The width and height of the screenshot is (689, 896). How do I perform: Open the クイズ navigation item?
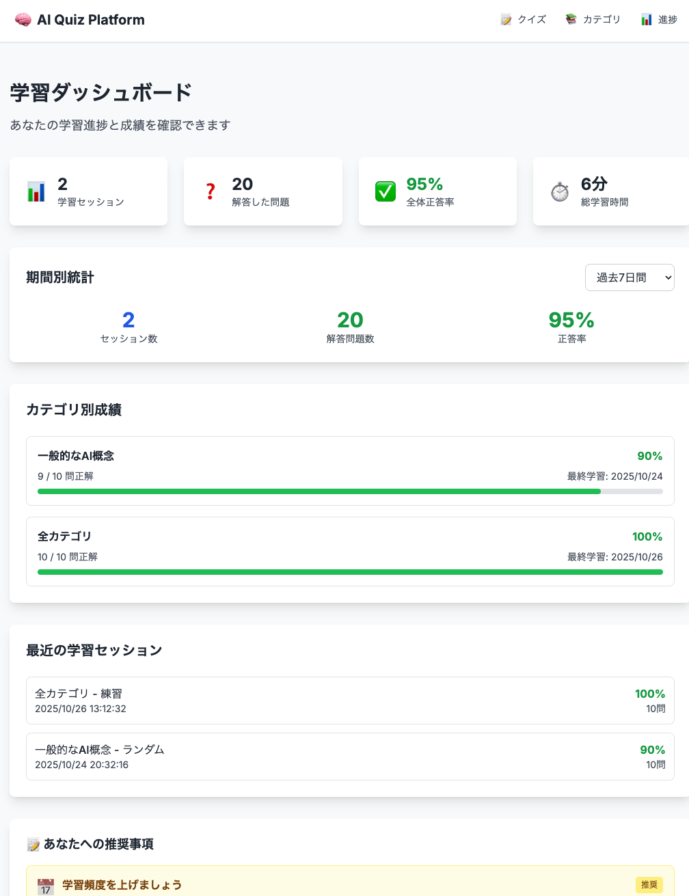pos(524,20)
